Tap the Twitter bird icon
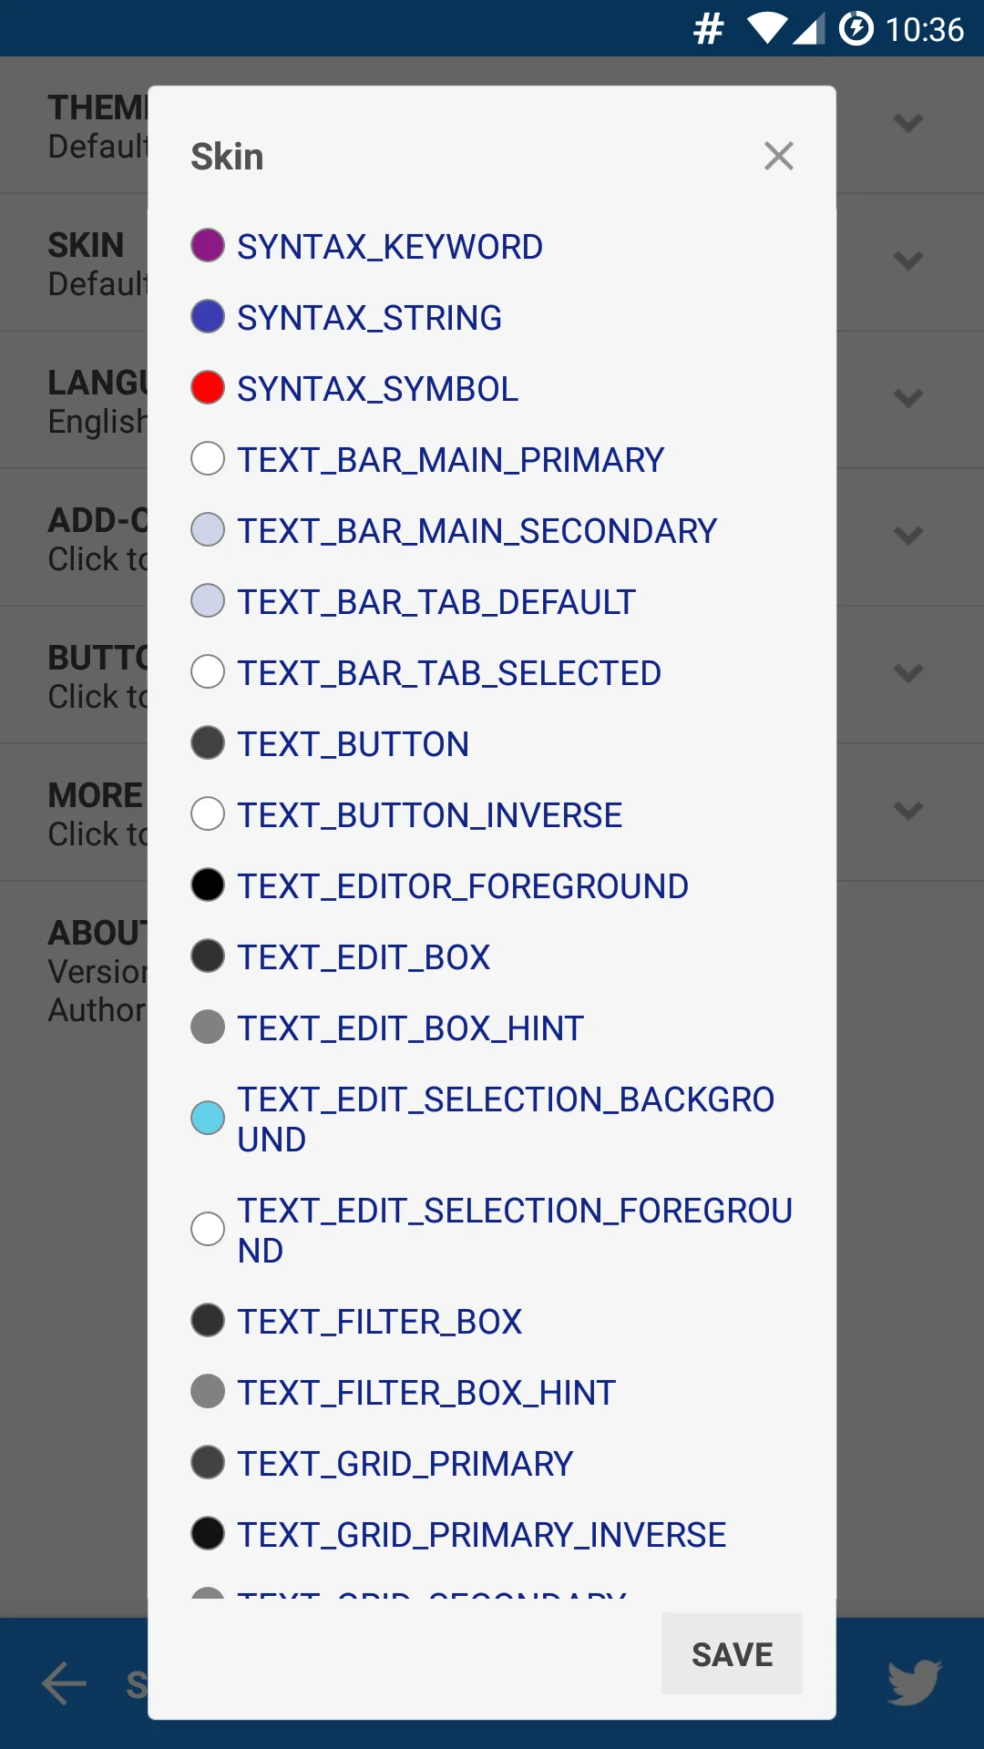 pos(914,1682)
